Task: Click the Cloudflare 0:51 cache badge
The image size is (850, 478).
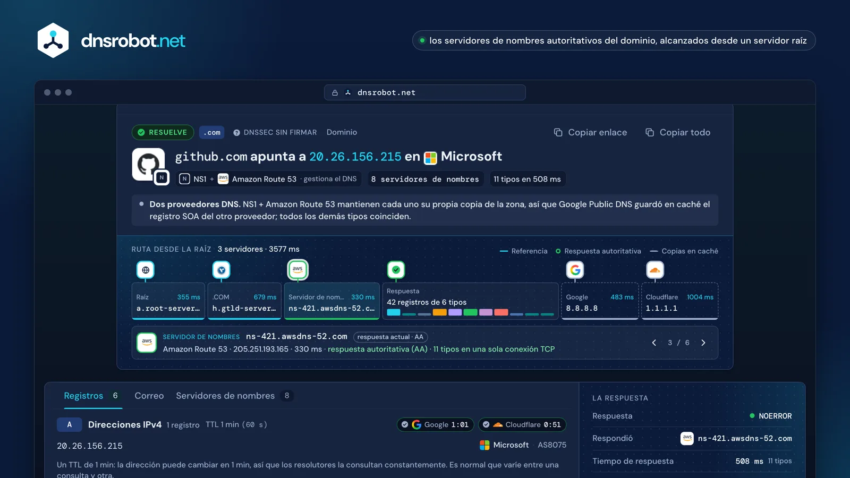Action: click(x=522, y=424)
